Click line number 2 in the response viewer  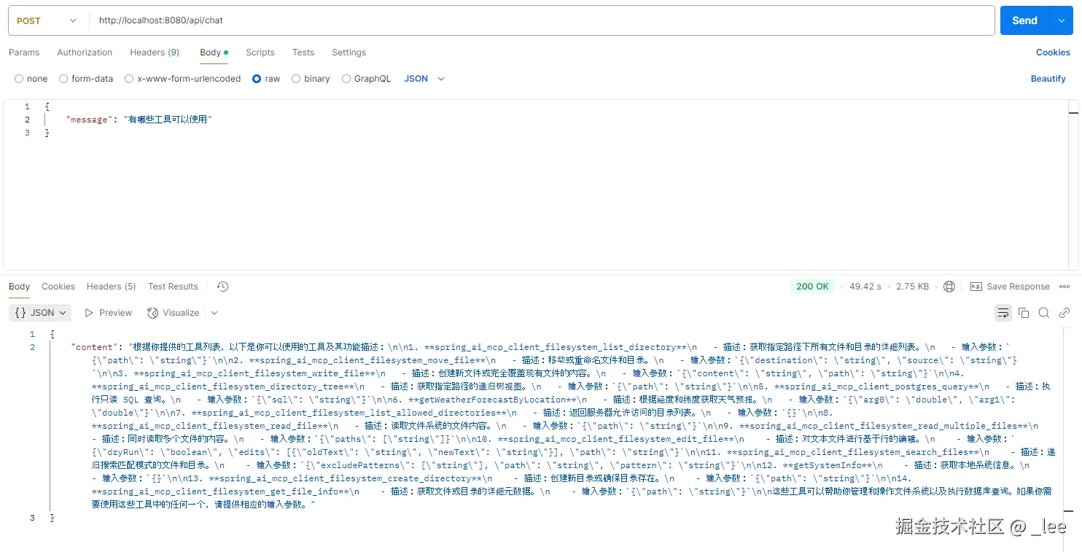click(32, 347)
